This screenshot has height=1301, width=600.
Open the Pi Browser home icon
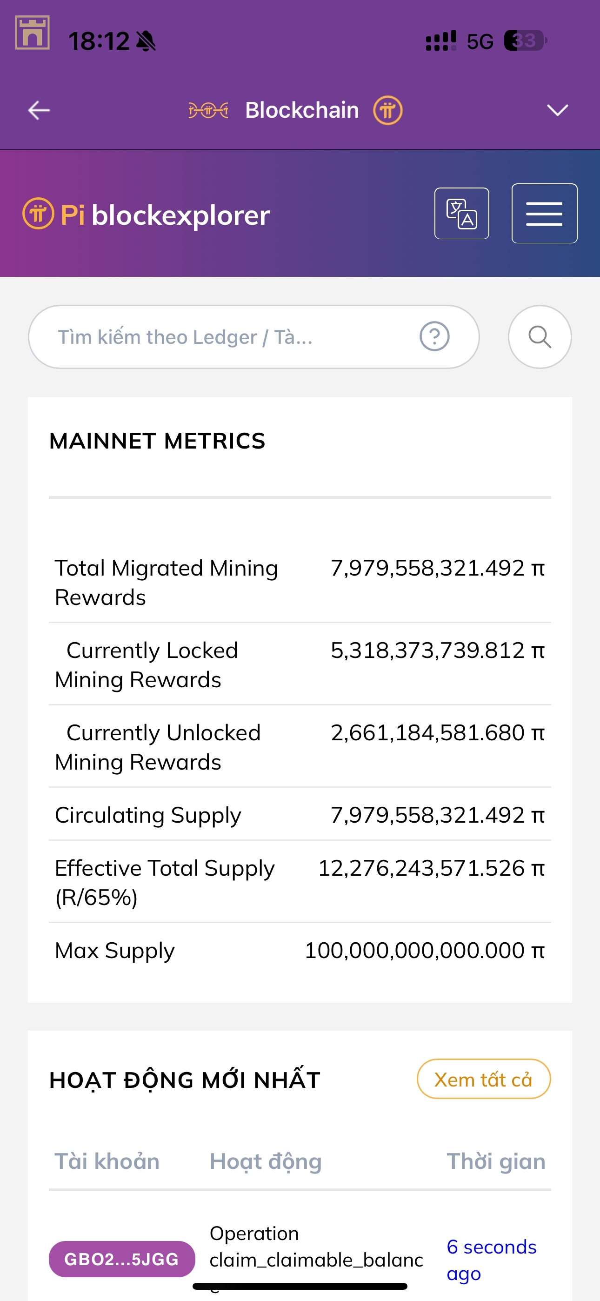32,33
